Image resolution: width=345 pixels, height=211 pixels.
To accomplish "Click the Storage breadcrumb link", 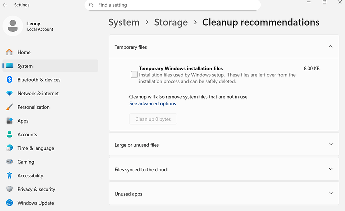I will [171, 22].
